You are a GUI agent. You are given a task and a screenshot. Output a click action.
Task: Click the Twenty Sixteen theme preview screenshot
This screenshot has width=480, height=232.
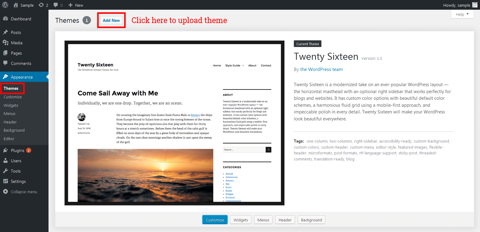[x=174, y=123]
